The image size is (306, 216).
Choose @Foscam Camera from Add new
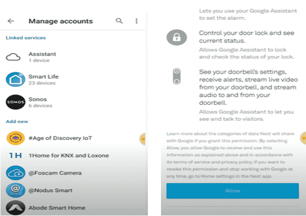click(x=55, y=173)
